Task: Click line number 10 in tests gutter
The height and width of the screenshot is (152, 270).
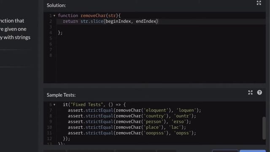Action: [49, 128]
